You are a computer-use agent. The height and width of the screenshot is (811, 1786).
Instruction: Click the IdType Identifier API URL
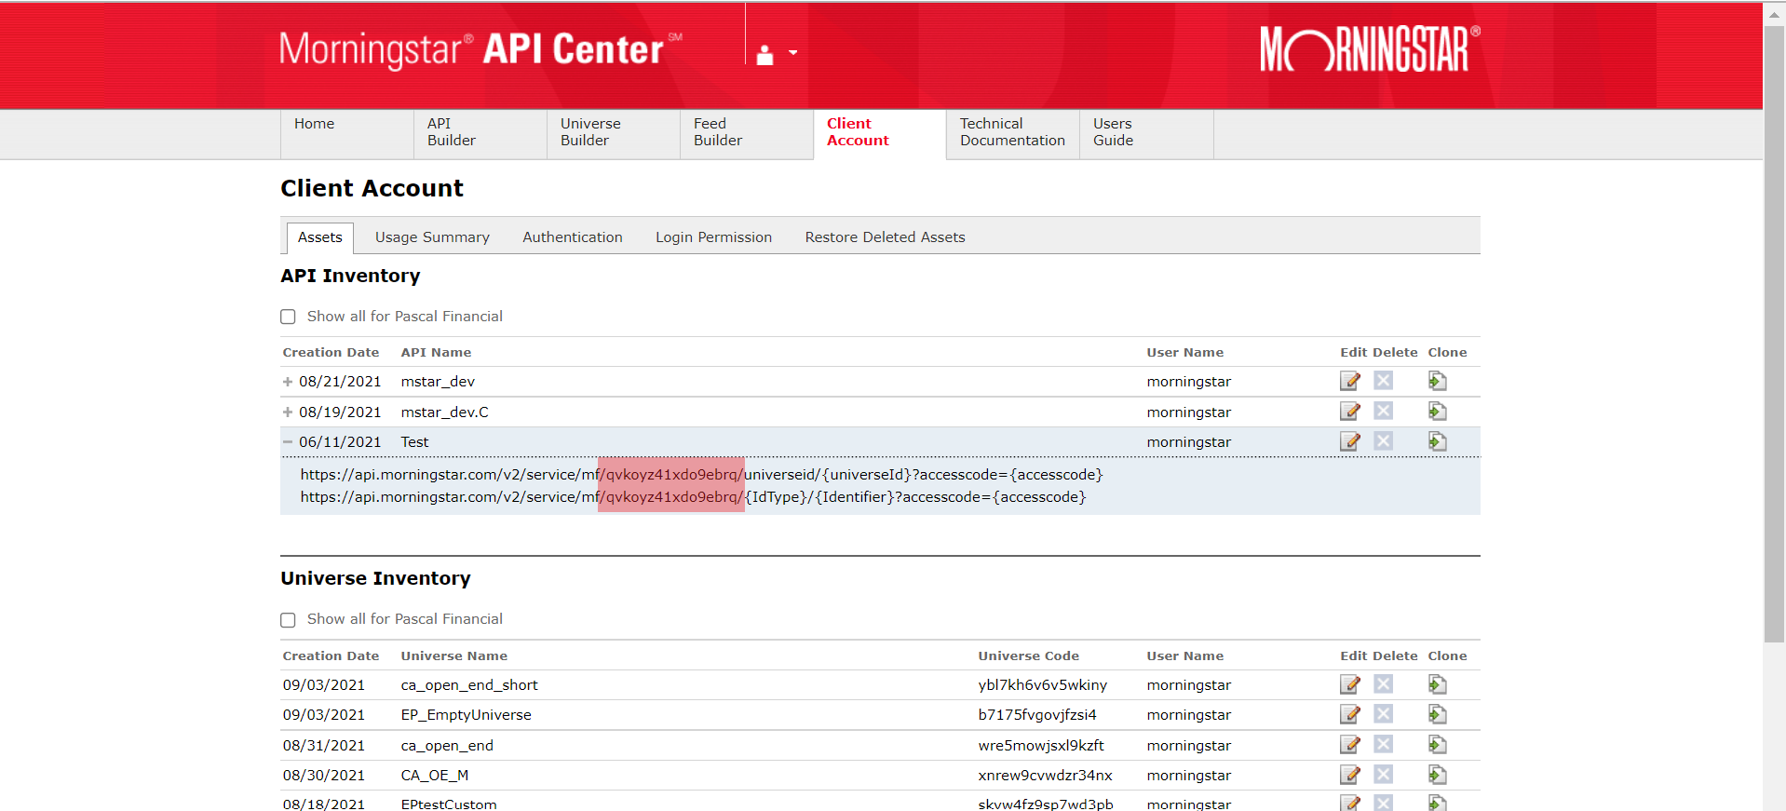pos(693,497)
